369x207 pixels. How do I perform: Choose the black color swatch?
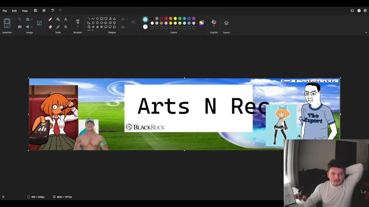(x=152, y=19)
